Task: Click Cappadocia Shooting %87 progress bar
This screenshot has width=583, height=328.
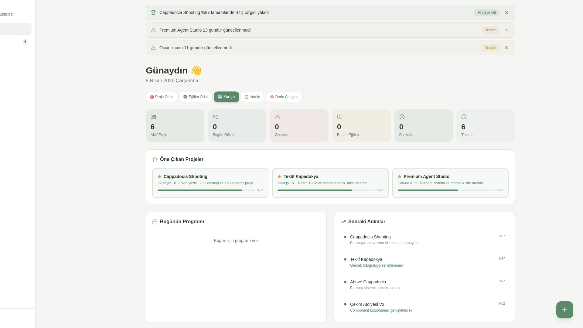Action: (x=206, y=190)
